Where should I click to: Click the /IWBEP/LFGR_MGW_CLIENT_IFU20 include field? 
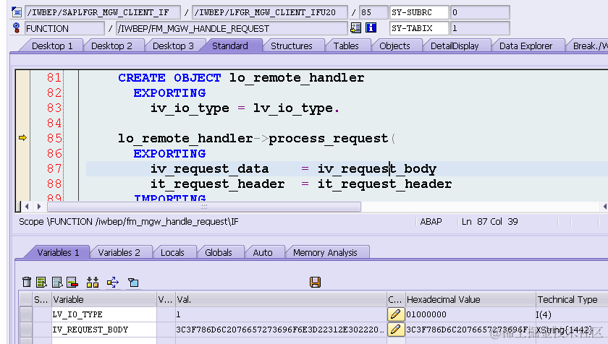coord(269,12)
